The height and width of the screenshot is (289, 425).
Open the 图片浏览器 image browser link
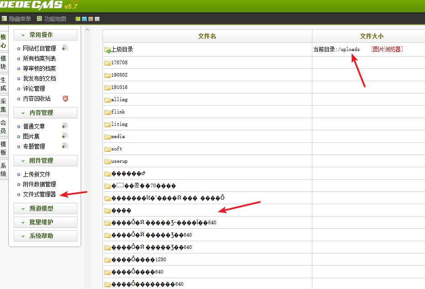point(387,49)
